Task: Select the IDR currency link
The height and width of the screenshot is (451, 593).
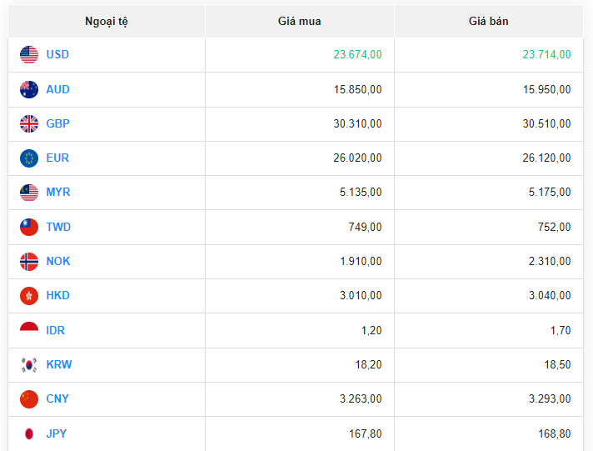Action: click(55, 330)
